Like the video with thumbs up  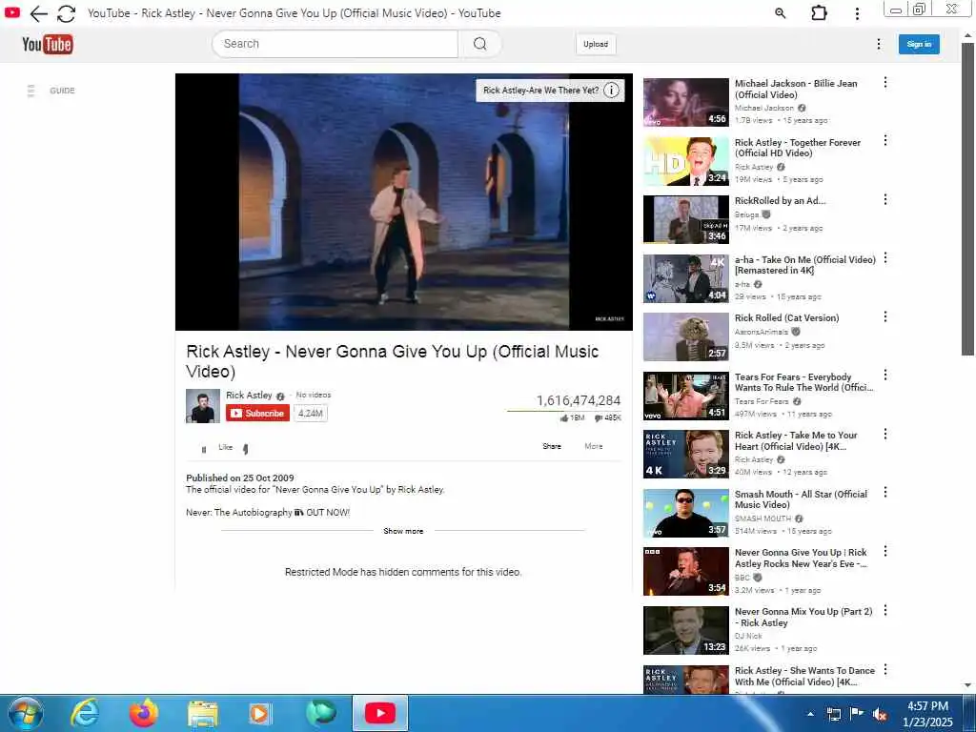204,449
